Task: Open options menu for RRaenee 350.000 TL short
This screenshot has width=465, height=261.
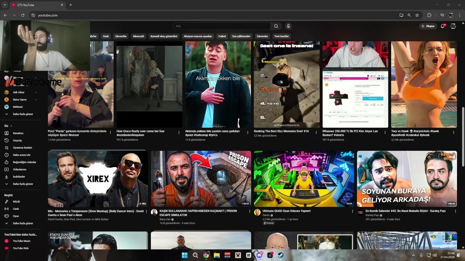Action: (x=385, y=133)
